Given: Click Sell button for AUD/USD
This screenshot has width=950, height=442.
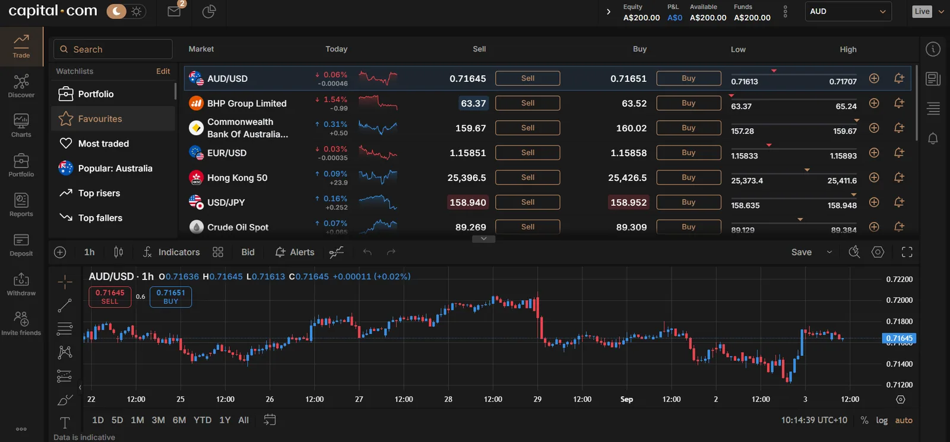Looking at the screenshot, I should (x=528, y=78).
